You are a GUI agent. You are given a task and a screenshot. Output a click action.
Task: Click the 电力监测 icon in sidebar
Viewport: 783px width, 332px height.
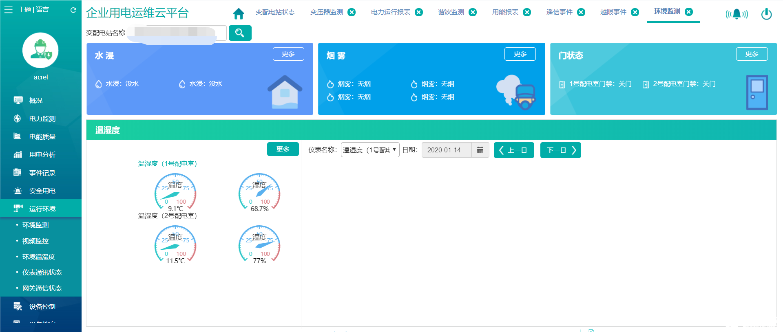point(18,119)
